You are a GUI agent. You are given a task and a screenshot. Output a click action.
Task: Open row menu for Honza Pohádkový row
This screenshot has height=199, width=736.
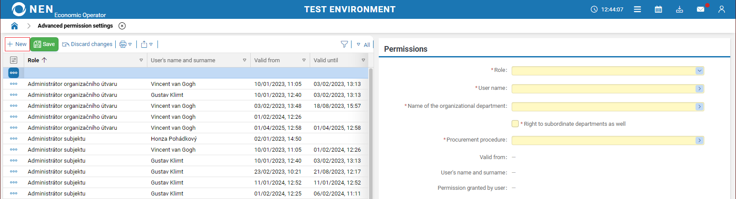click(14, 139)
